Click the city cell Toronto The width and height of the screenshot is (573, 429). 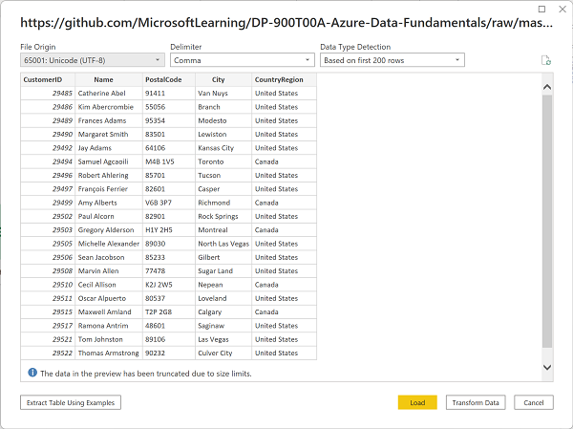pyautogui.click(x=223, y=161)
